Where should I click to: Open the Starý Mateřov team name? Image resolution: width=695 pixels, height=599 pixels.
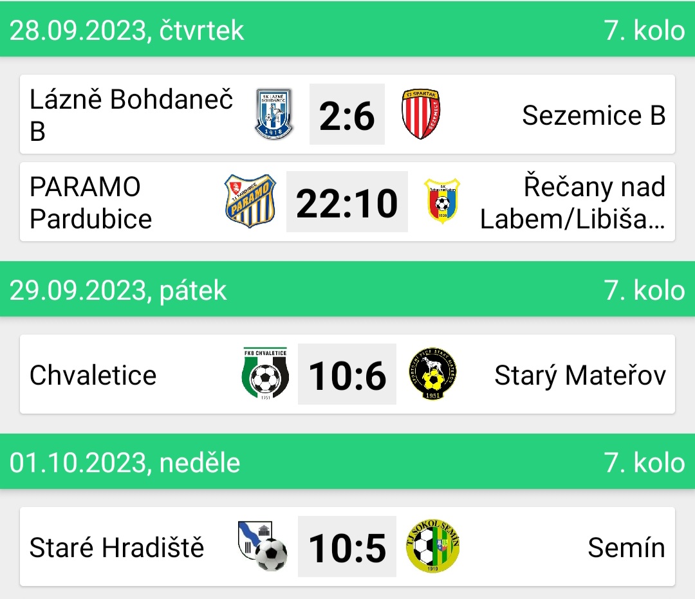(x=580, y=375)
